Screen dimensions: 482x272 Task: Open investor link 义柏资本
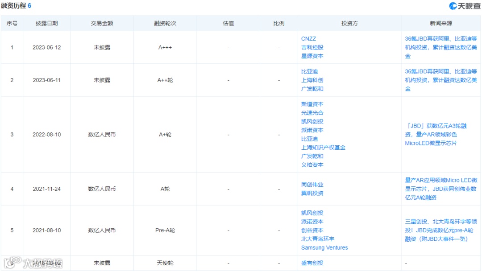tap(312, 165)
